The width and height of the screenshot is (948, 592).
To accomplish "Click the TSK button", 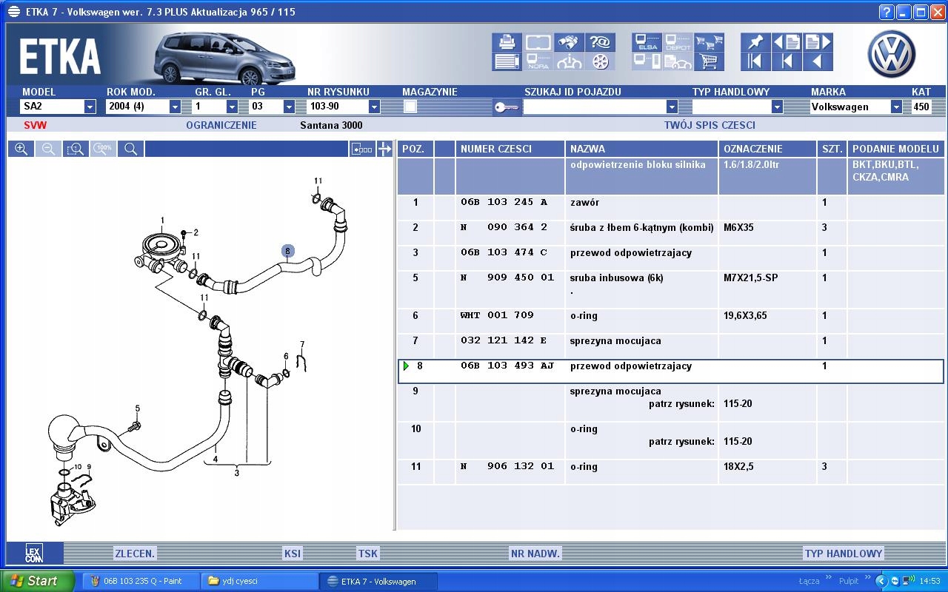I will coord(368,554).
